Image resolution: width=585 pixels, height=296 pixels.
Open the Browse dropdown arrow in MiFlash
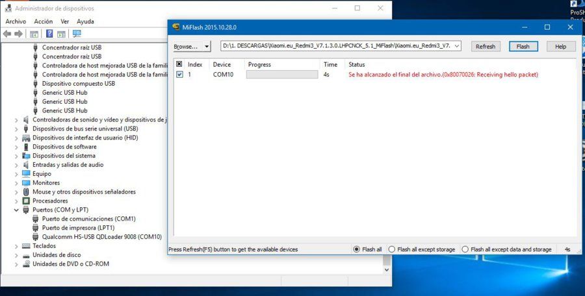coord(207,47)
